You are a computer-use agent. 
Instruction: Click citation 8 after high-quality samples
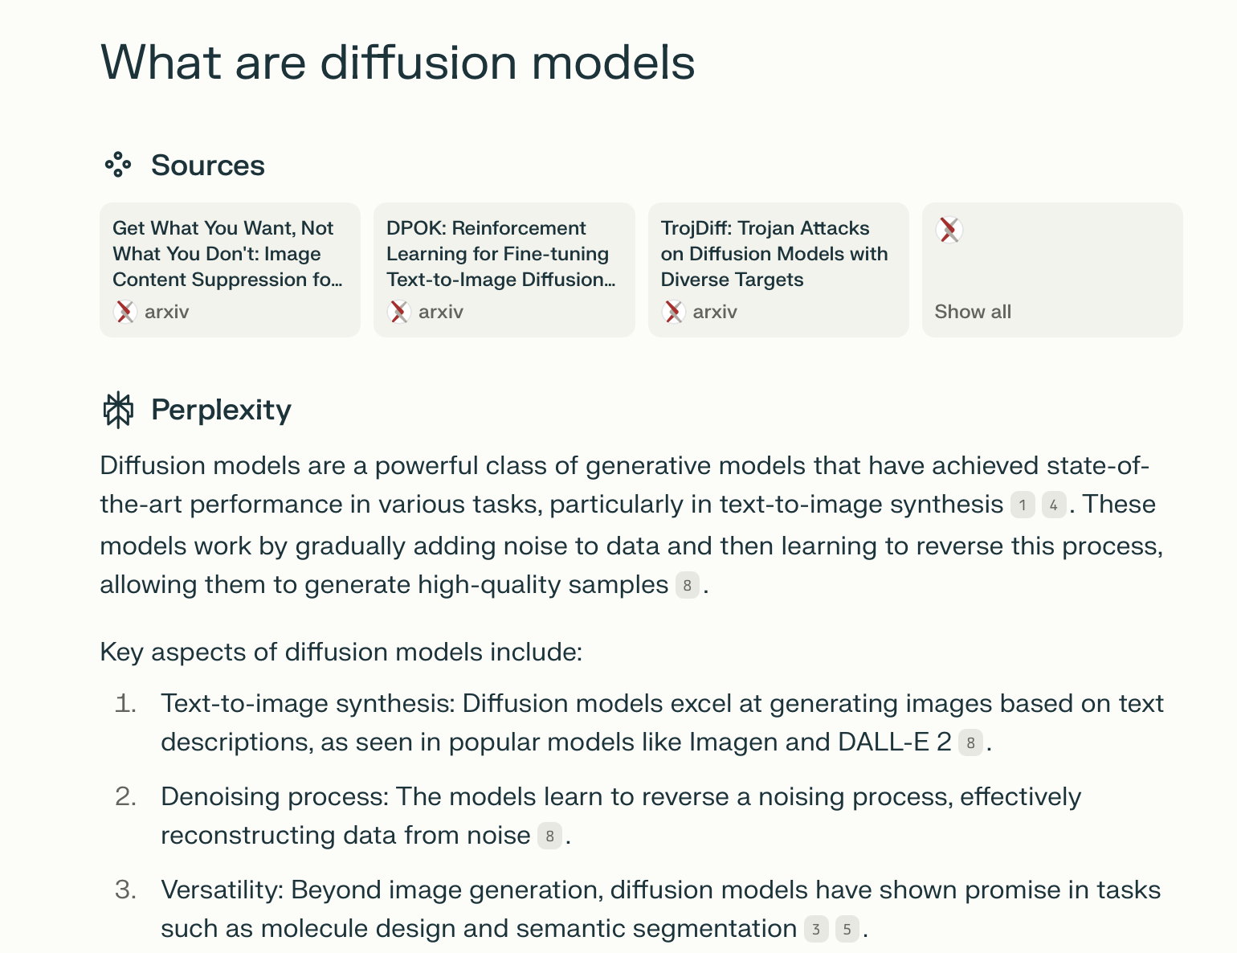687,586
